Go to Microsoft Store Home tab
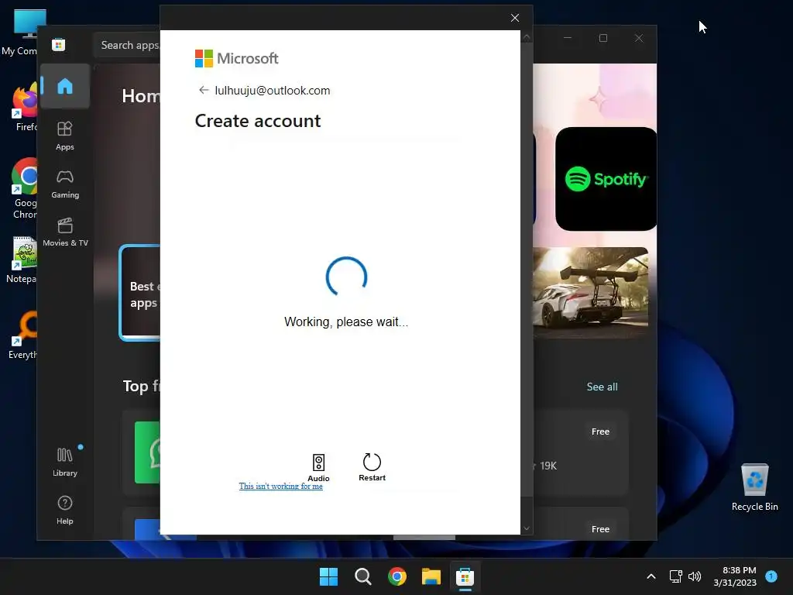Image resolution: width=793 pixels, height=595 pixels. (65, 86)
